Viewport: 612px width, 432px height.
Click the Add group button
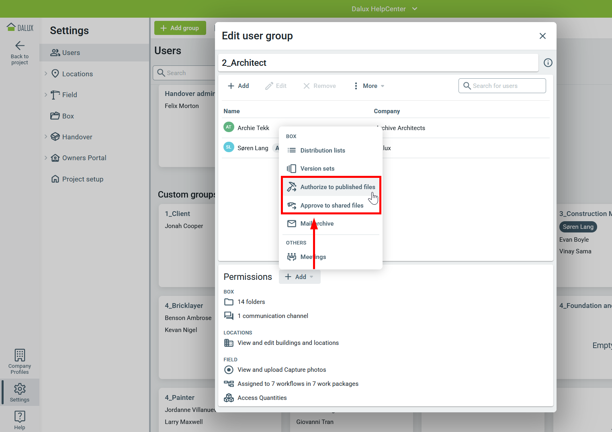[x=180, y=28]
